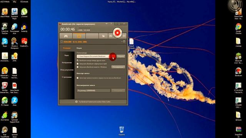Select the screen recording mode rectangle tab
The height and width of the screenshot is (138, 246).
pos(79,36)
